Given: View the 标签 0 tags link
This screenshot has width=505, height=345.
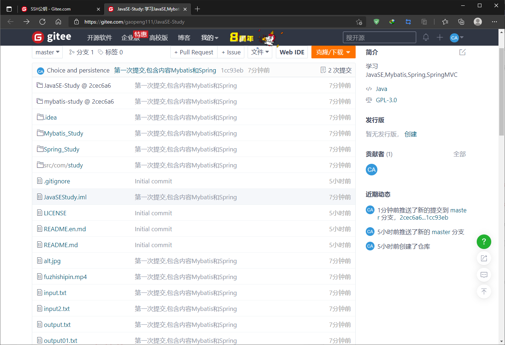Looking at the screenshot, I should 111,52.
